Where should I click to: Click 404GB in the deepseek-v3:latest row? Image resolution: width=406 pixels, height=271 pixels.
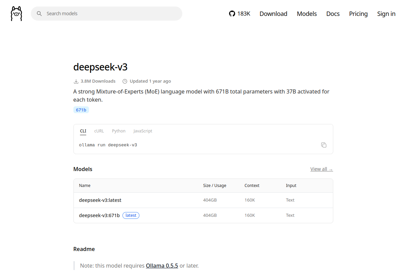coord(210,200)
